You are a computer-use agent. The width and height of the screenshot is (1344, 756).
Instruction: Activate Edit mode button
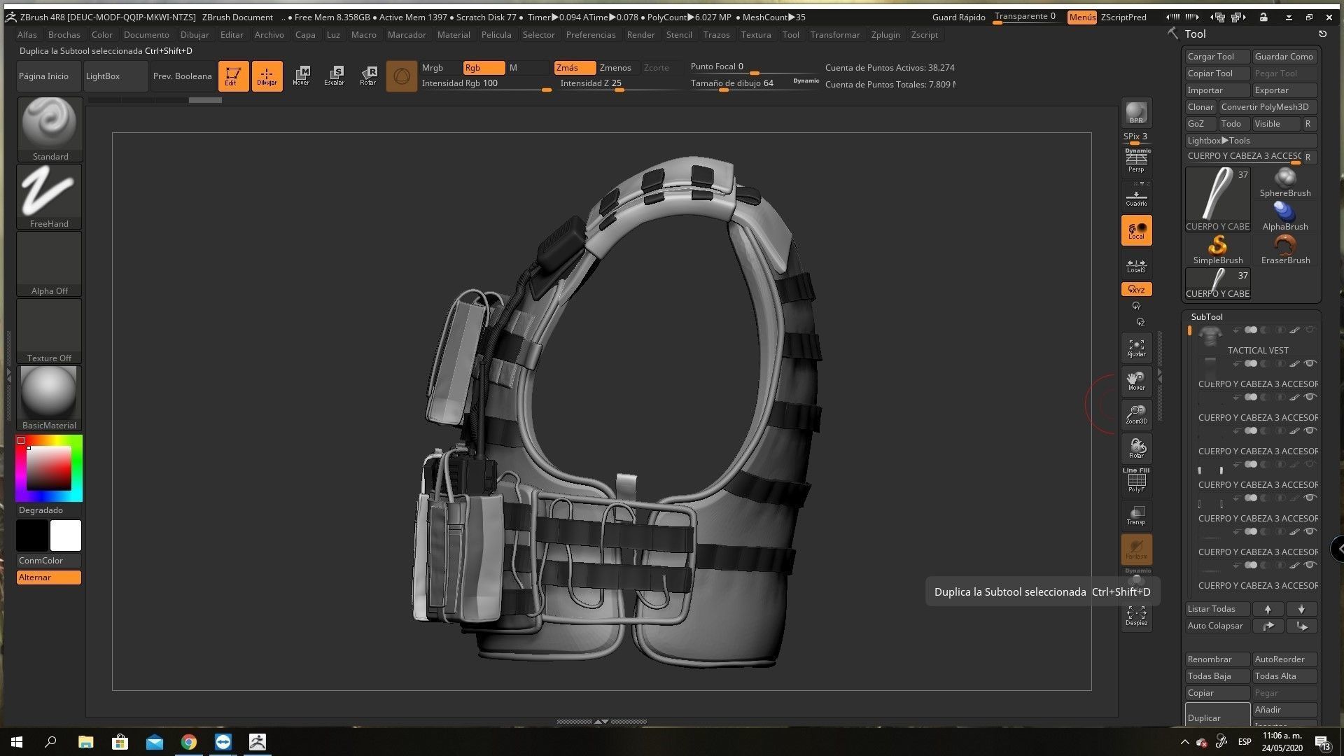[x=233, y=76]
